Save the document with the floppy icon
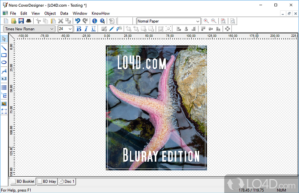Viewport: 299px width, 193px height. tap(21, 21)
